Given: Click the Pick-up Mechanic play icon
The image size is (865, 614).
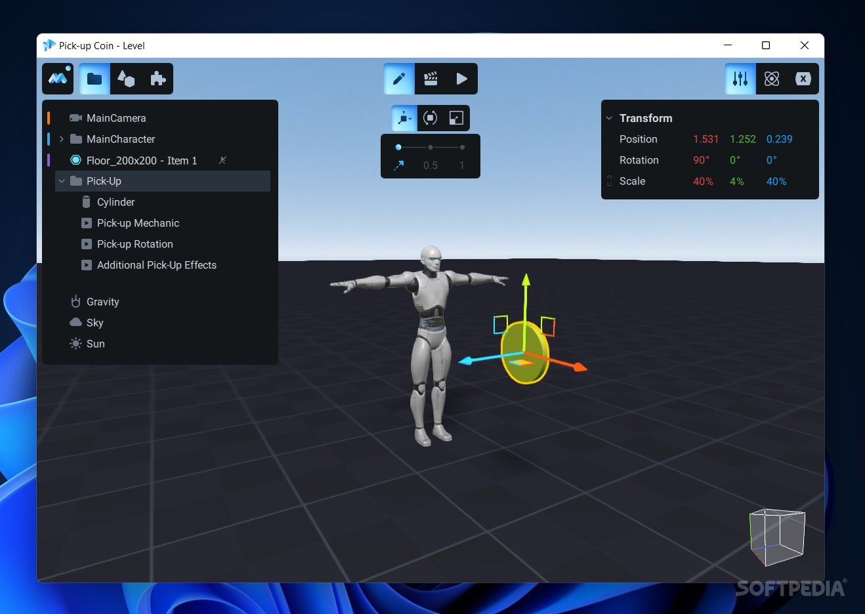Looking at the screenshot, I should click(86, 223).
